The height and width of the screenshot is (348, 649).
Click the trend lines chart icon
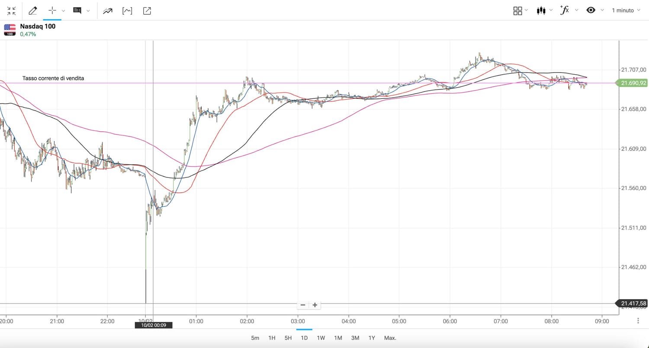(107, 11)
